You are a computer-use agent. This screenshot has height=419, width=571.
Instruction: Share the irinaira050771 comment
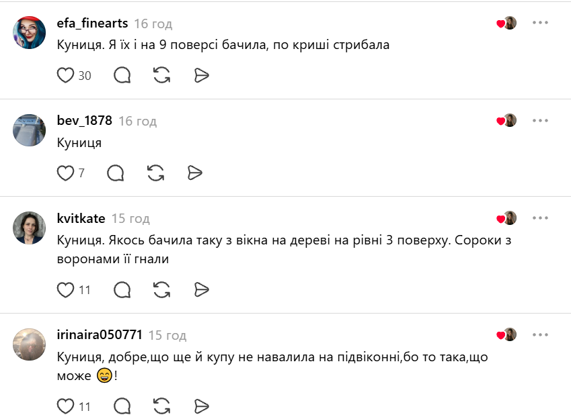click(201, 406)
